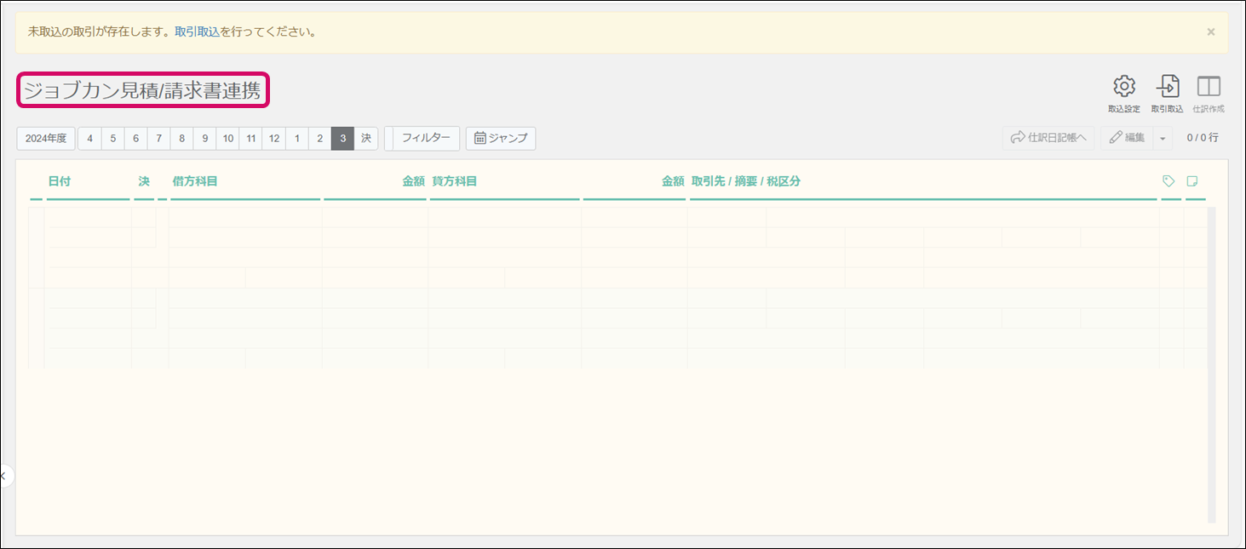Click the 編集 pencil button
Screen dimensions: 1246x549
(1127, 138)
